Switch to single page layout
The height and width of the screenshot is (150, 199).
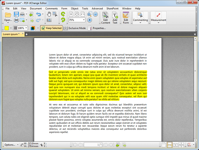click(164, 145)
